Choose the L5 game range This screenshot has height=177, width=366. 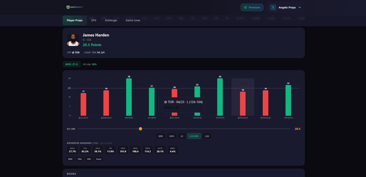tap(182, 136)
